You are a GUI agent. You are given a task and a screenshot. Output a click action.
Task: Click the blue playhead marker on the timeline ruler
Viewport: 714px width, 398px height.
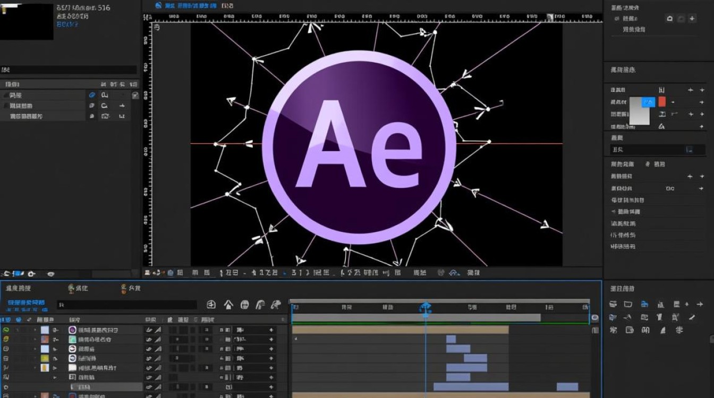pyautogui.click(x=426, y=309)
